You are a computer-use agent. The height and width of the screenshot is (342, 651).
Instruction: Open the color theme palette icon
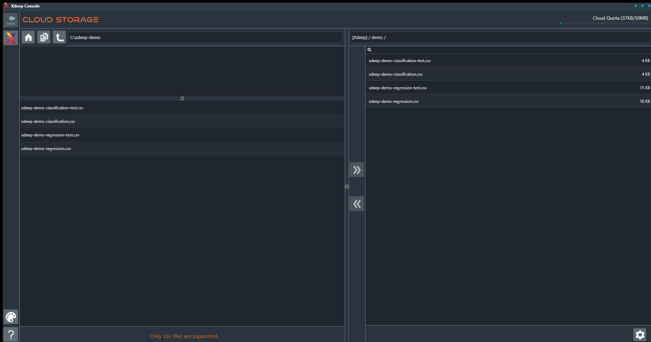(11, 317)
